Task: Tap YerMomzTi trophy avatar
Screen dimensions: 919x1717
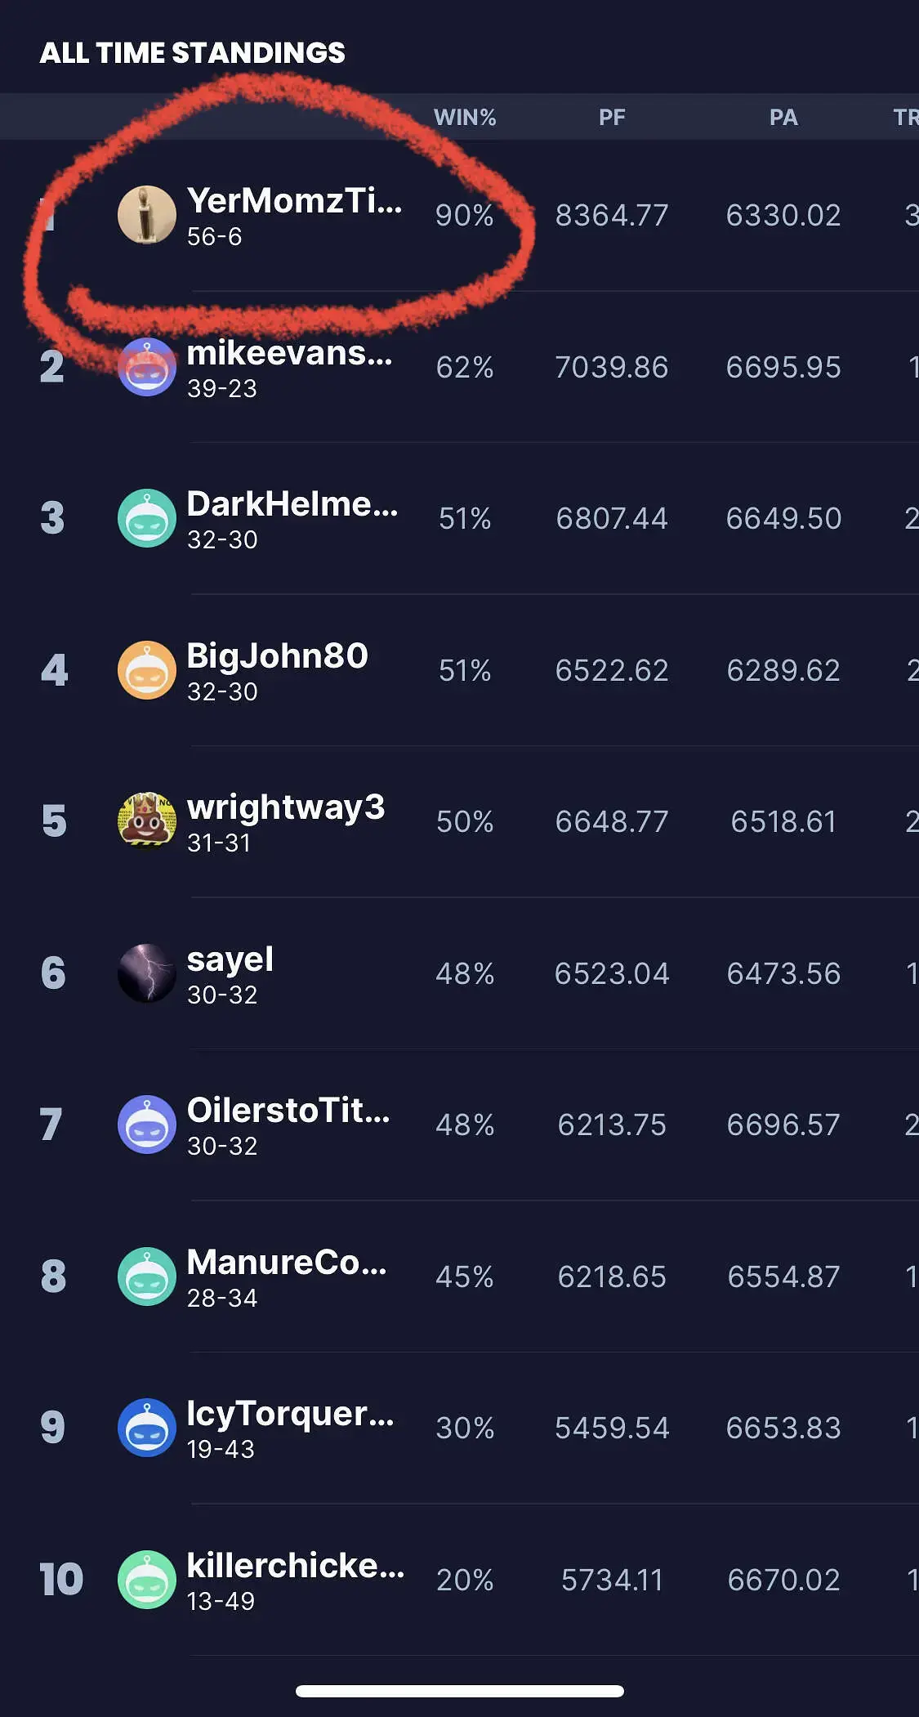Action: pyautogui.click(x=147, y=215)
